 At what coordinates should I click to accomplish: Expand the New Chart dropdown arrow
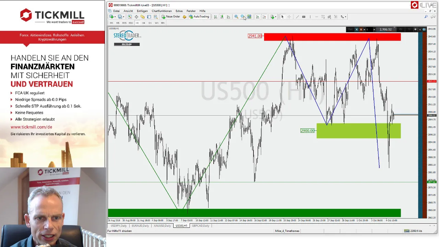[115, 16]
